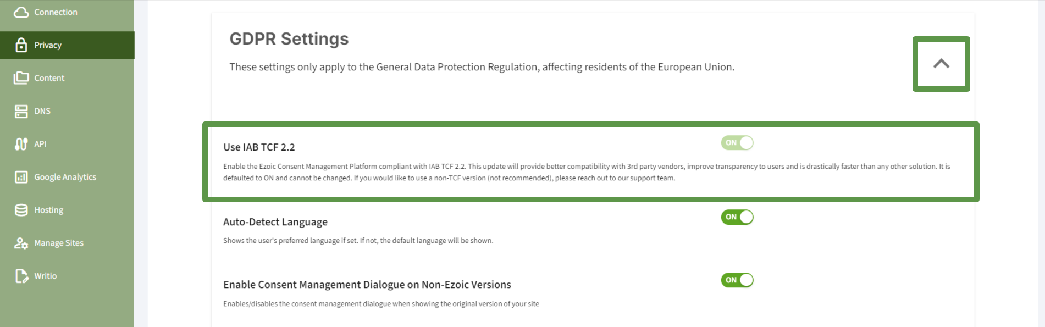Viewport: 1045px width, 327px height.
Task: Click the API icon in sidebar
Action: coord(21,144)
